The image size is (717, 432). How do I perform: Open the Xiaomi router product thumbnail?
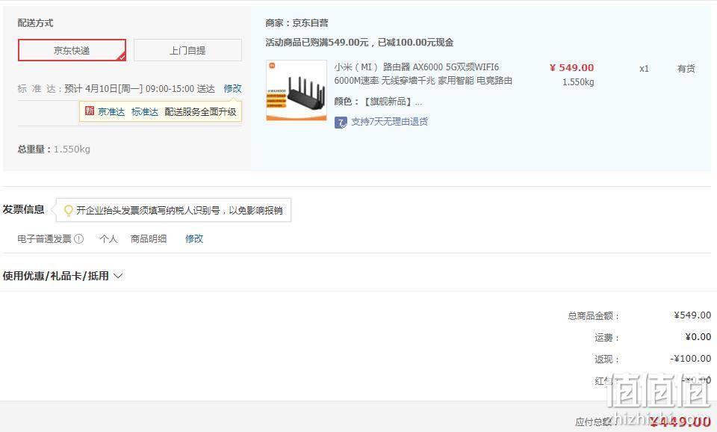click(297, 90)
